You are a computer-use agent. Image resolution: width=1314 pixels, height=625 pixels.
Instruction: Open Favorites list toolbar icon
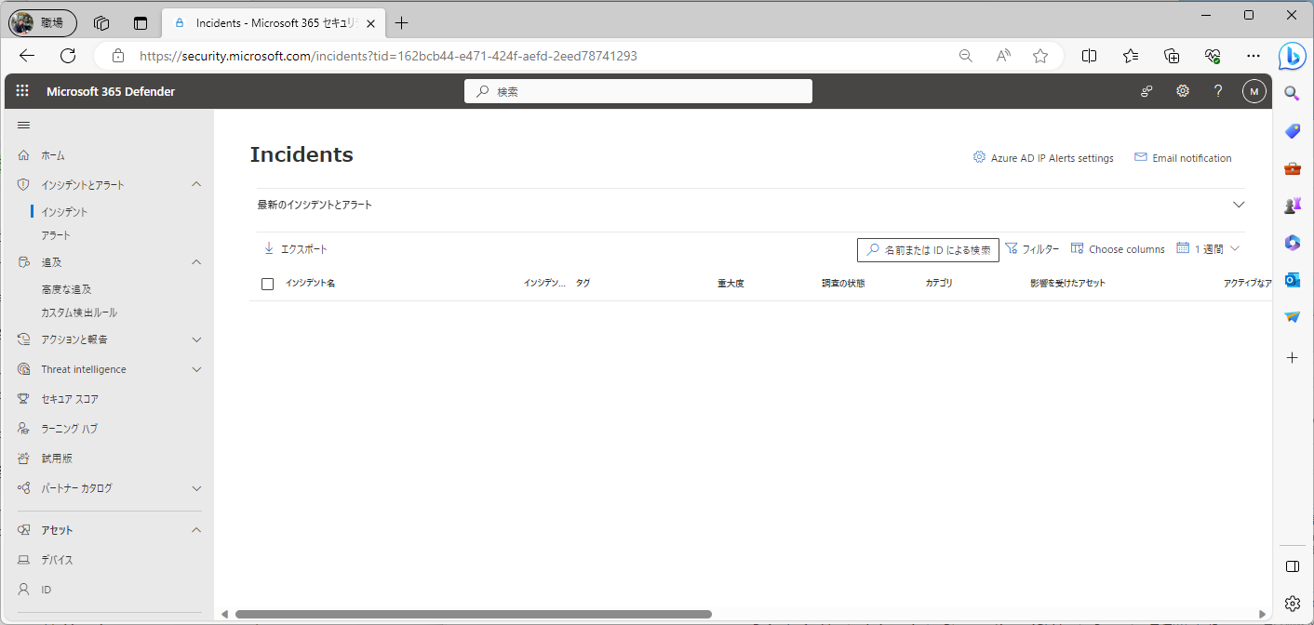[x=1131, y=56]
